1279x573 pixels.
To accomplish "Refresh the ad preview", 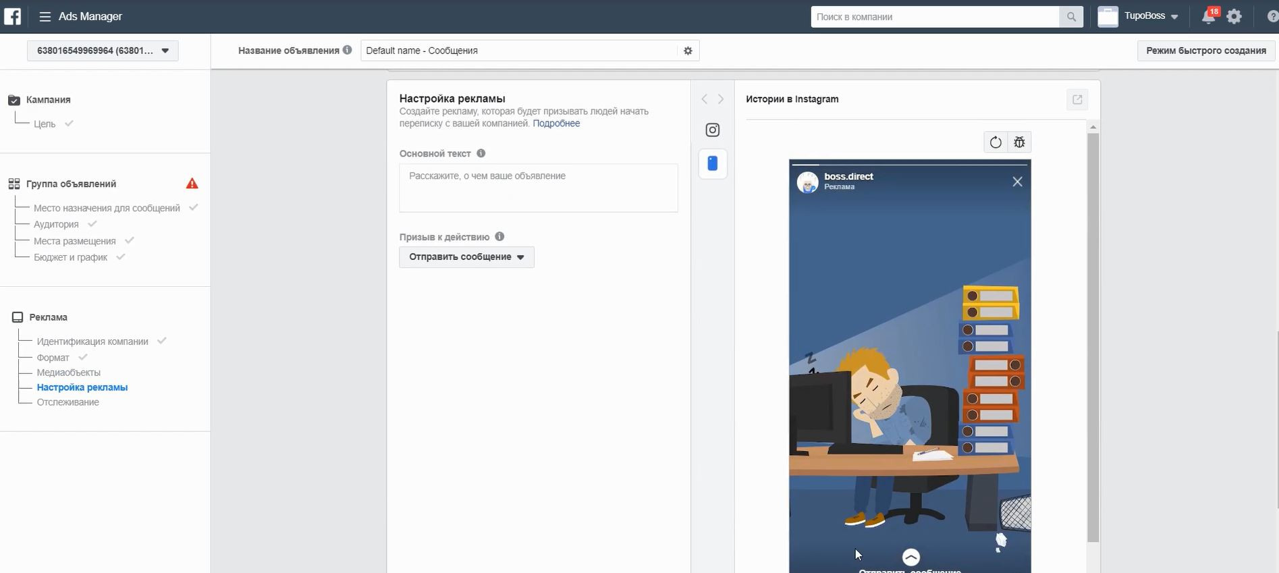I will tap(995, 142).
